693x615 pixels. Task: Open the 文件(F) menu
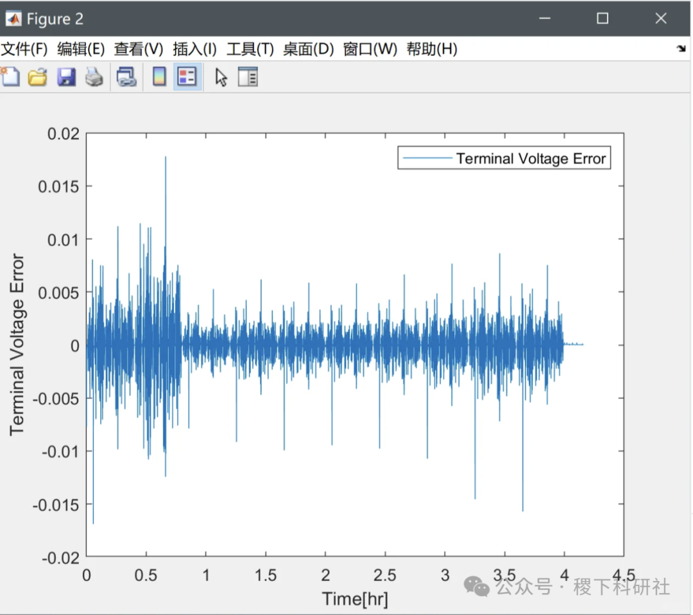(x=24, y=49)
